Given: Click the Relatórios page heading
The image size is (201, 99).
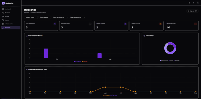Looking at the screenshot, I should (30, 10).
